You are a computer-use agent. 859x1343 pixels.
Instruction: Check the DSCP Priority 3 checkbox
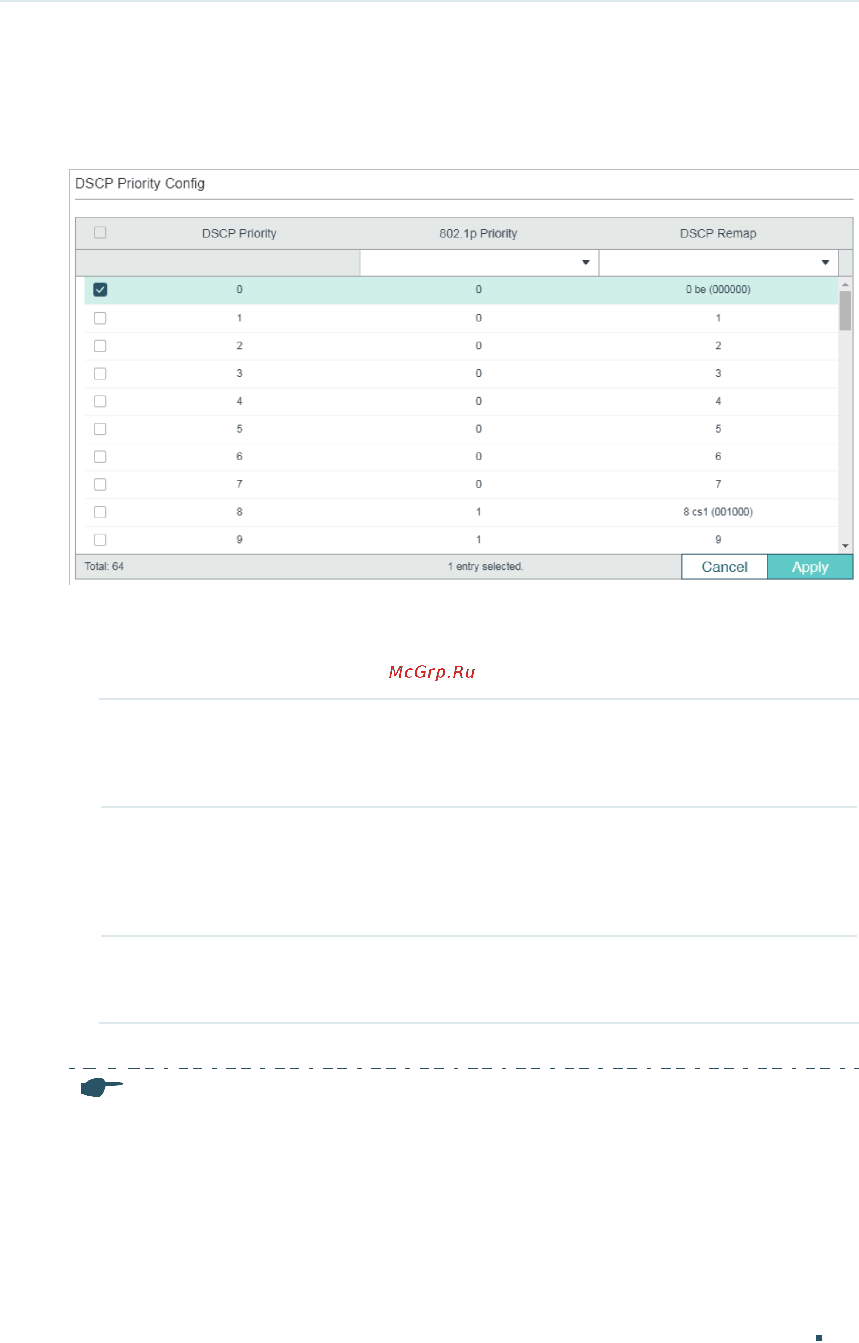[x=100, y=373]
